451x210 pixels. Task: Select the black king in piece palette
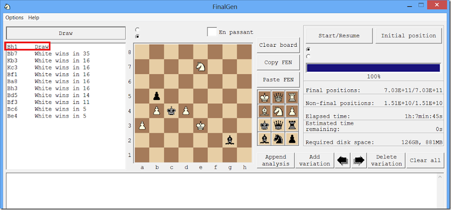[x=264, y=125]
